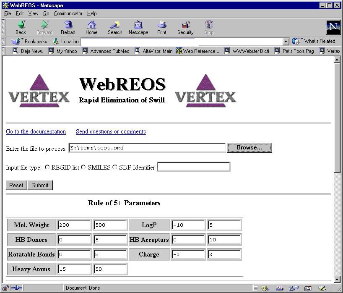Click the Forward navigation icon
The width and height of the screenshot is (343, 293).
44,27
